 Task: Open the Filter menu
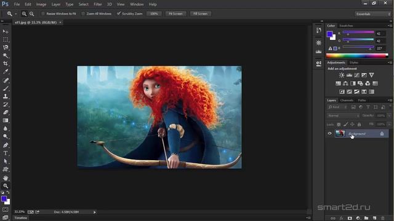98,4
